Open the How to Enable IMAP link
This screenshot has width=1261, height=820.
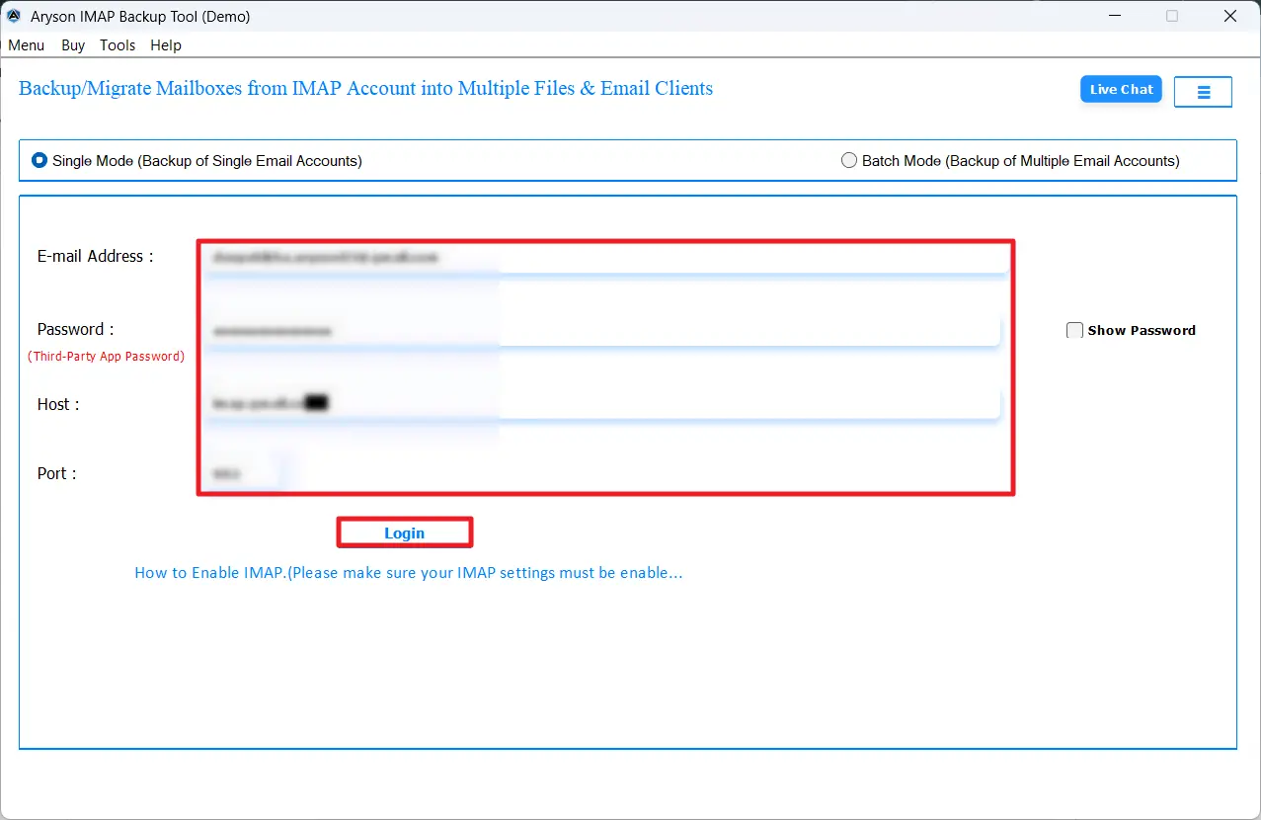coord(409,573)
